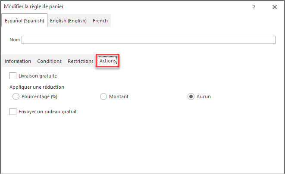
Task: Show the Restrictions tab
Action: point(81,61)
